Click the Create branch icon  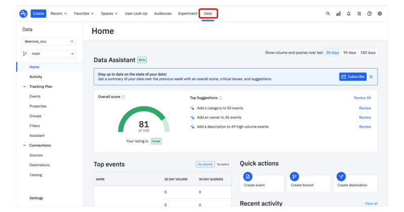[295, 176]
